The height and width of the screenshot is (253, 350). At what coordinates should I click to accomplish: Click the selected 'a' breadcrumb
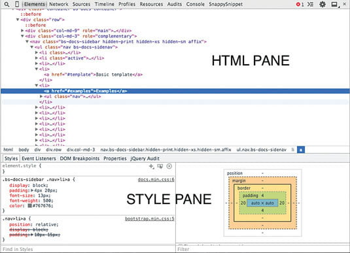click(x=301, y=150)
